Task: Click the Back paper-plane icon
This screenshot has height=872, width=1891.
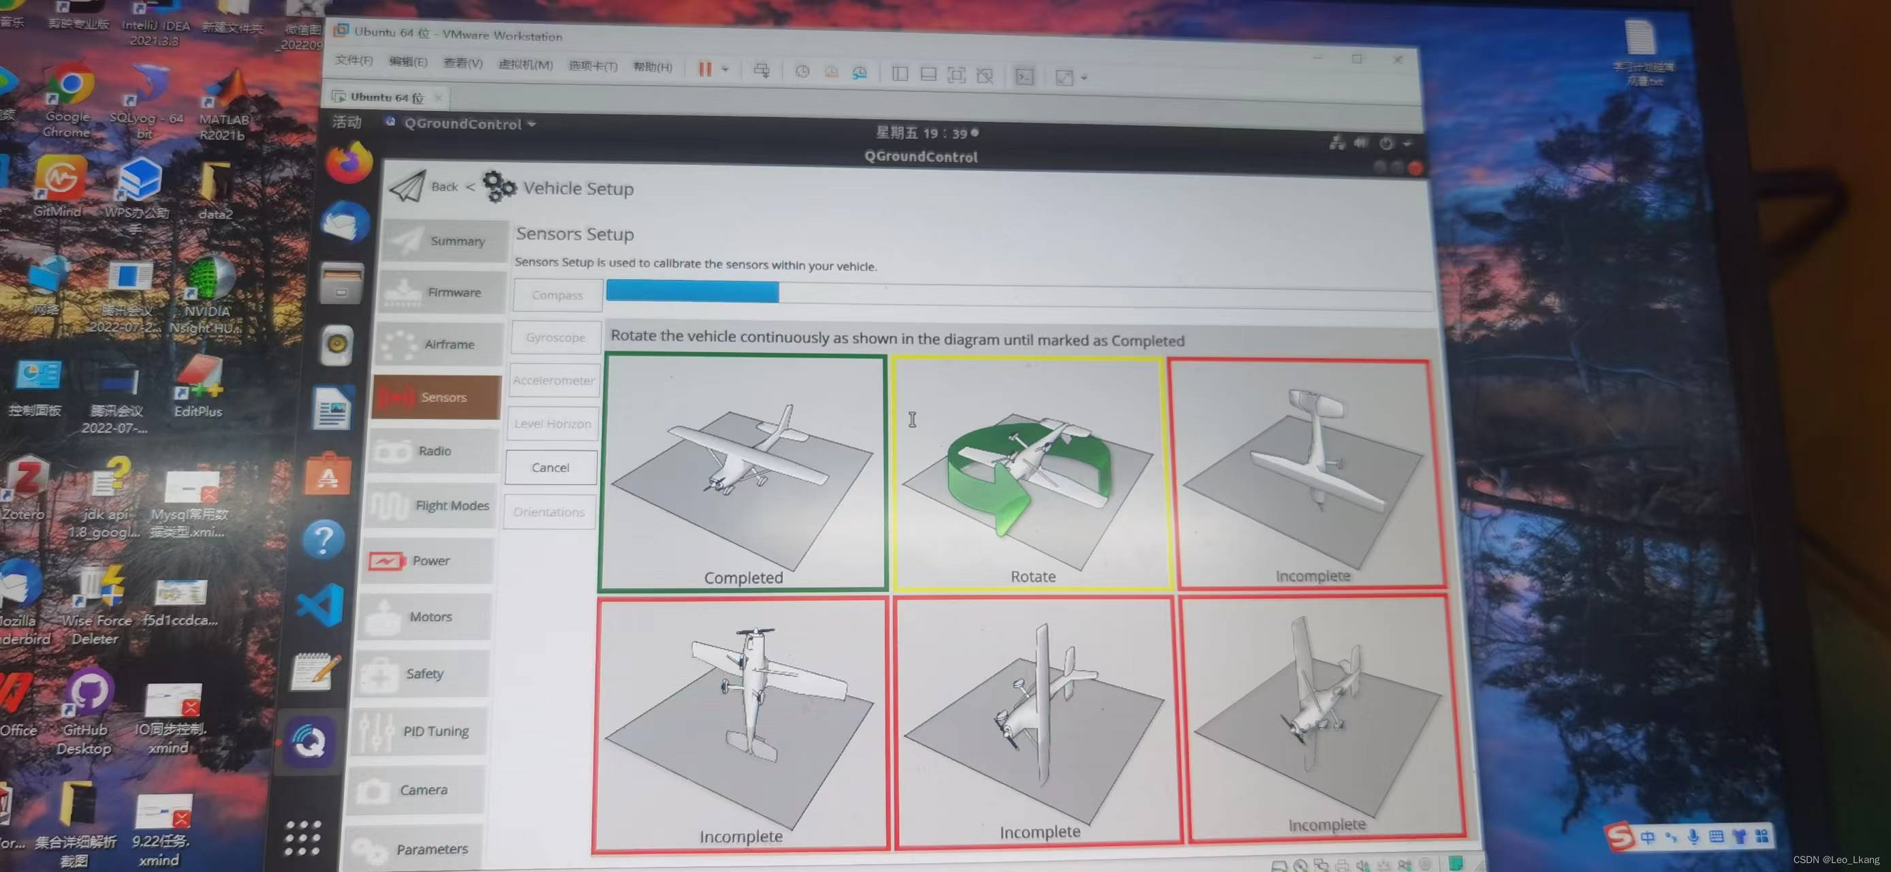Action: coord(407,187)
